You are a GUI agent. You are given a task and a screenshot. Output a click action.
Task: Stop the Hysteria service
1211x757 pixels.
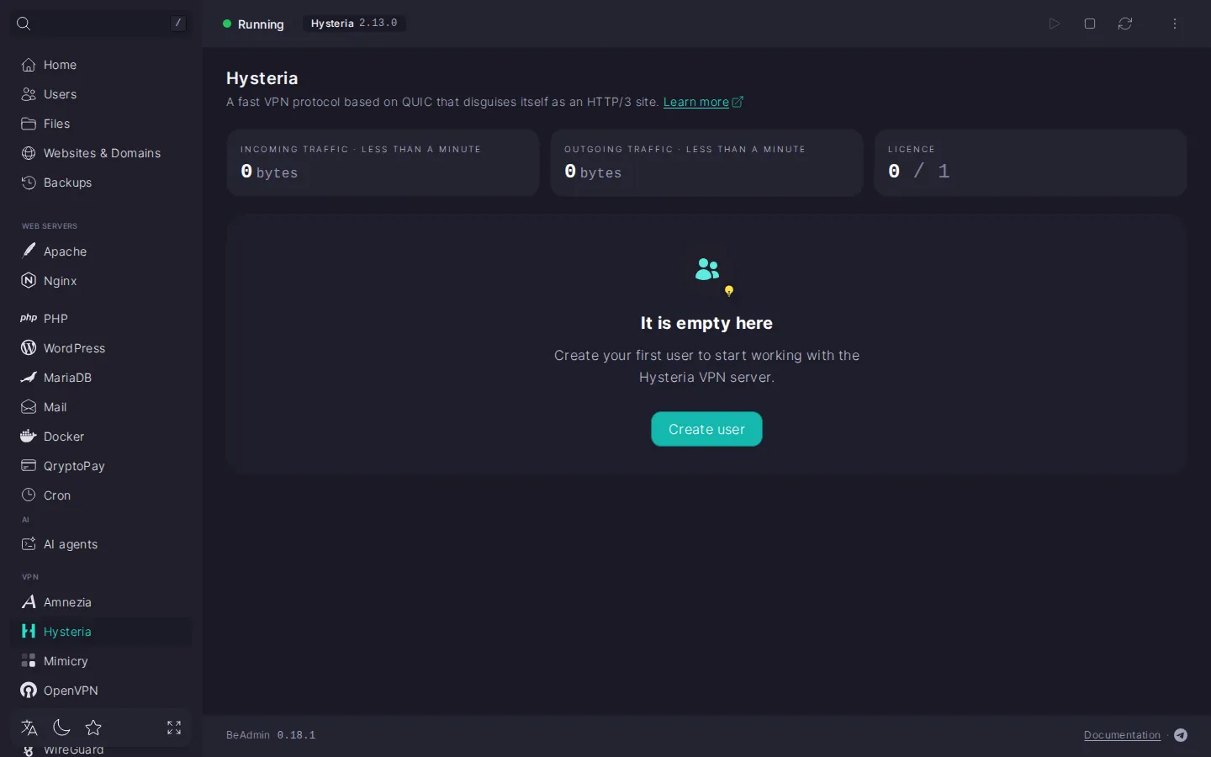coord(1090,24)
